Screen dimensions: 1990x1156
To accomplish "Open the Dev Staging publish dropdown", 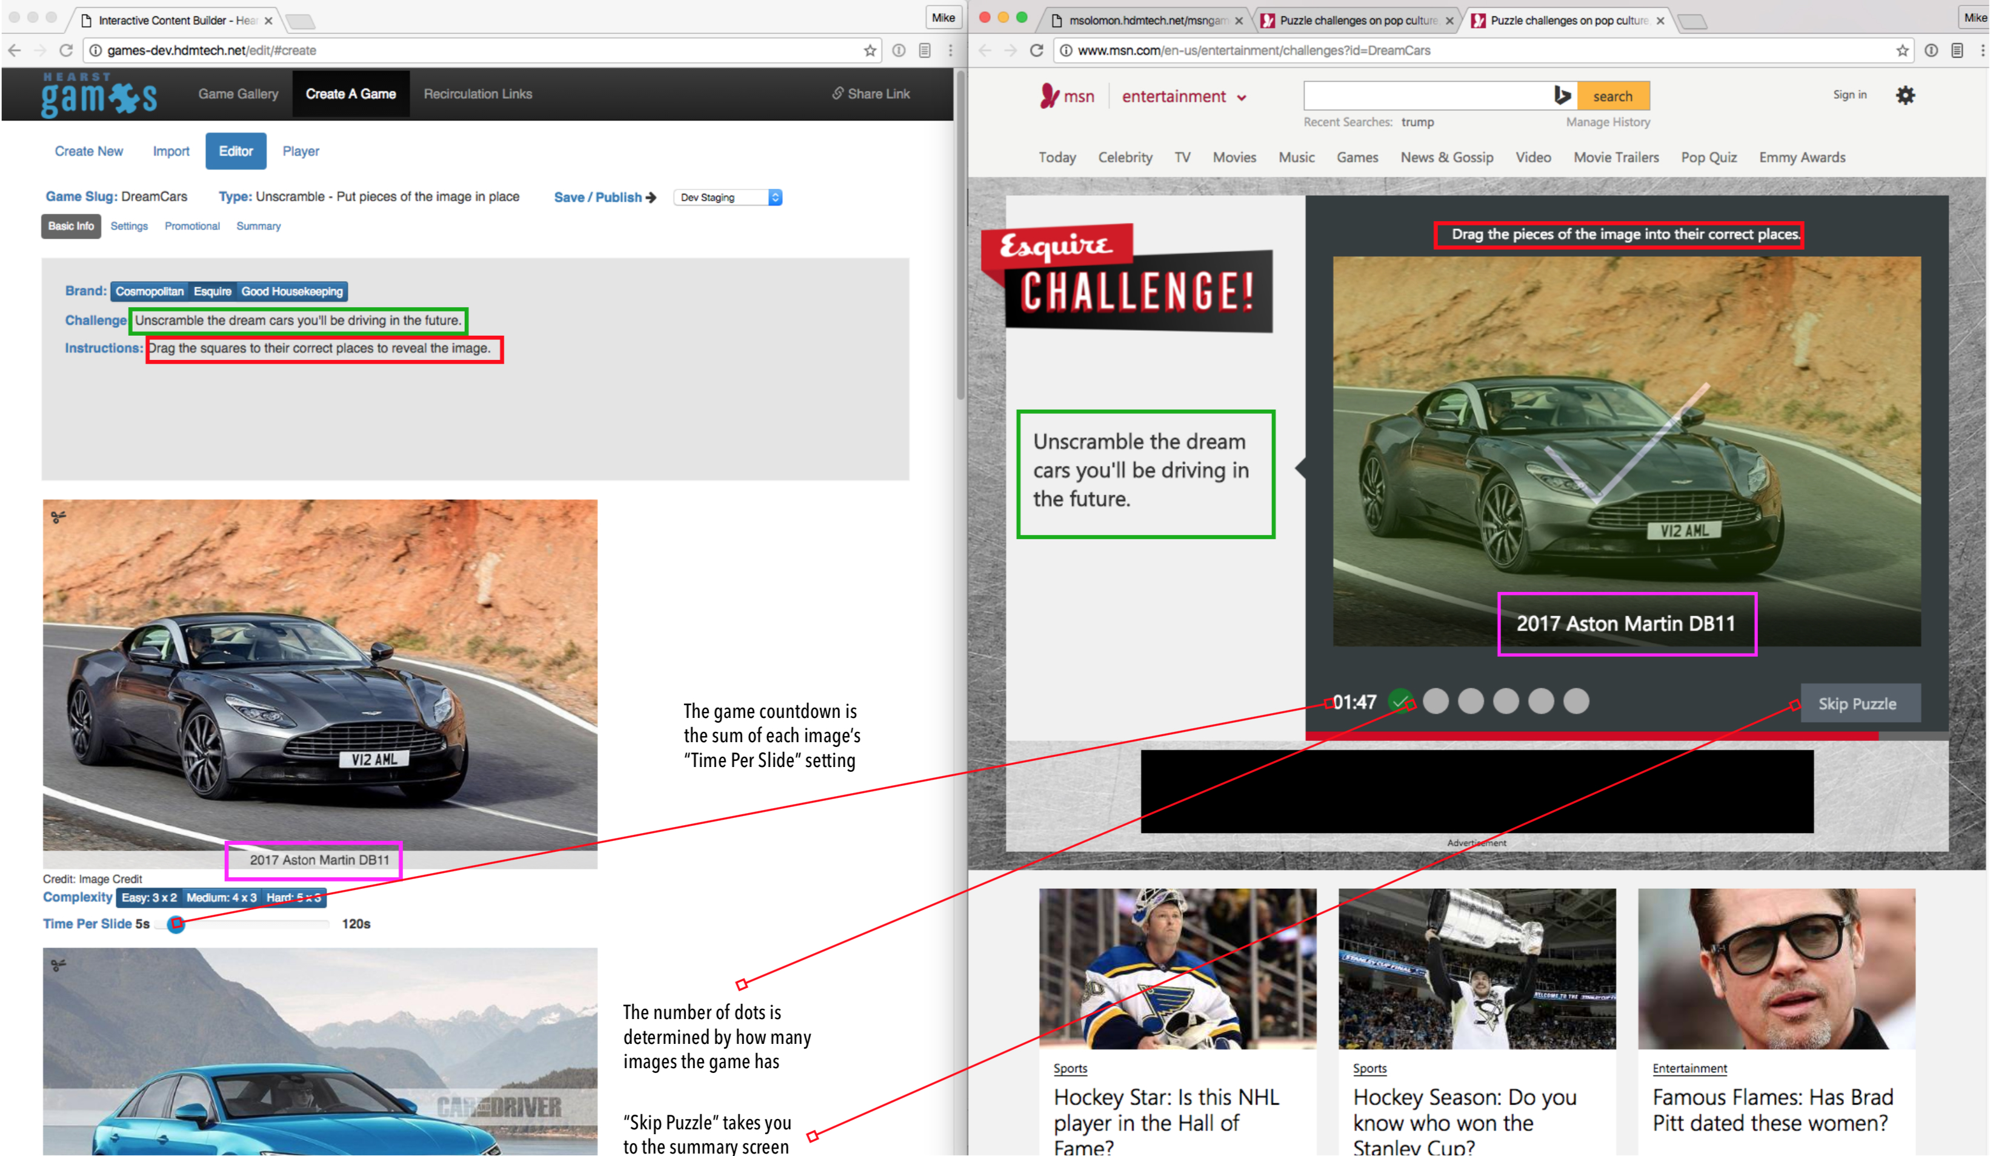I will (728, 198).
